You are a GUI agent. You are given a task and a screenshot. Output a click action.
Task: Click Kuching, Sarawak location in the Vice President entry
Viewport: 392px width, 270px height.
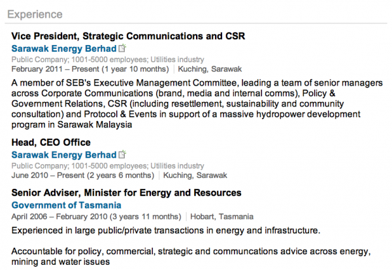[x=210, y=69]
